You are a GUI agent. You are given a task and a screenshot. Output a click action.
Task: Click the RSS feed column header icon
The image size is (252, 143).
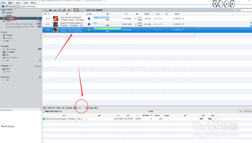click(x=167, y=14)
